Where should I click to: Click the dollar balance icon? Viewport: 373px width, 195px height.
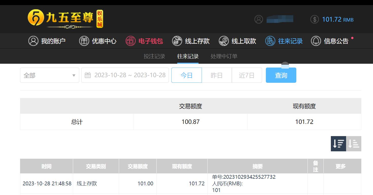[314, 19]
